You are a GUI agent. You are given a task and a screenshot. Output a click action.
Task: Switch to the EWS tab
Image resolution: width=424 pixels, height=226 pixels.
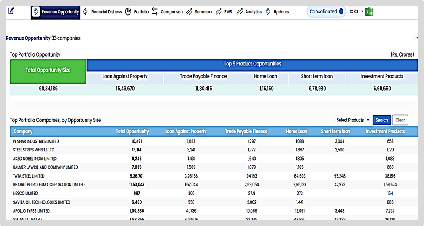(x=228, y=12)
